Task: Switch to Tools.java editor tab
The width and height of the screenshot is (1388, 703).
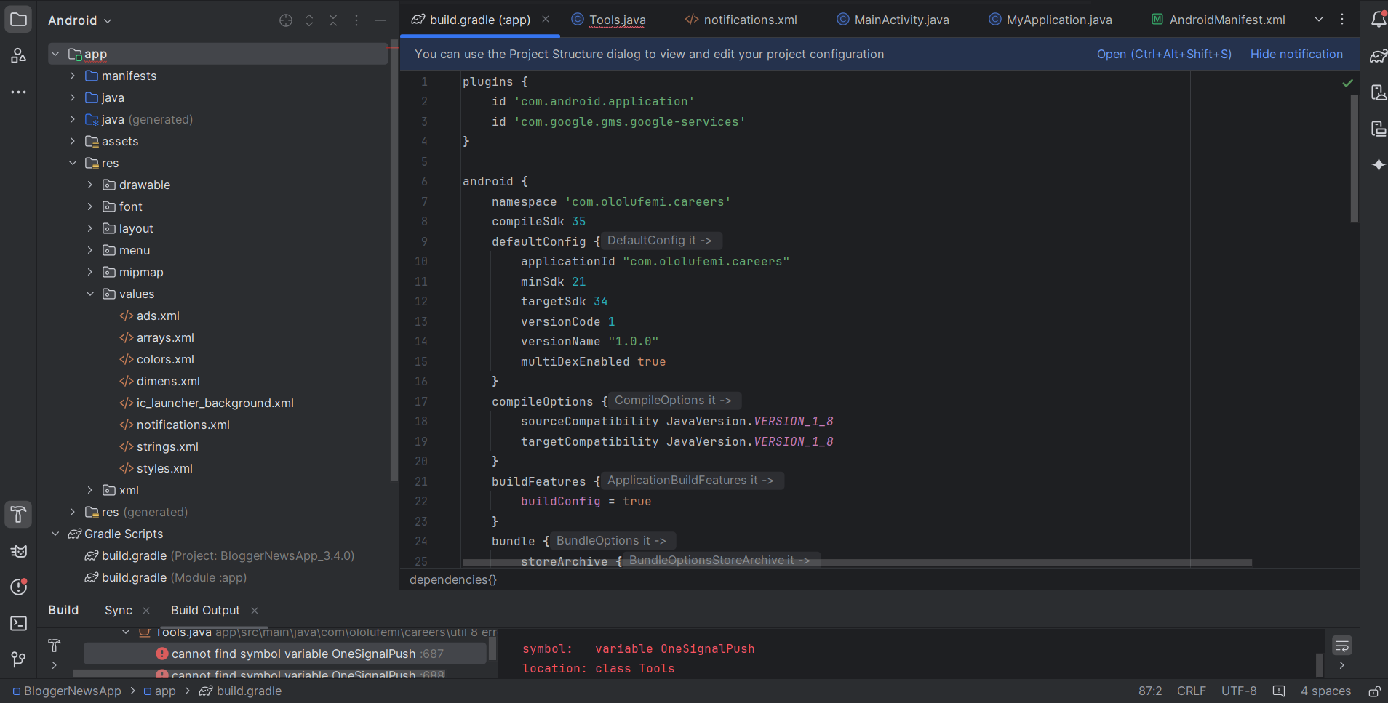Action: tap(608, 20)
